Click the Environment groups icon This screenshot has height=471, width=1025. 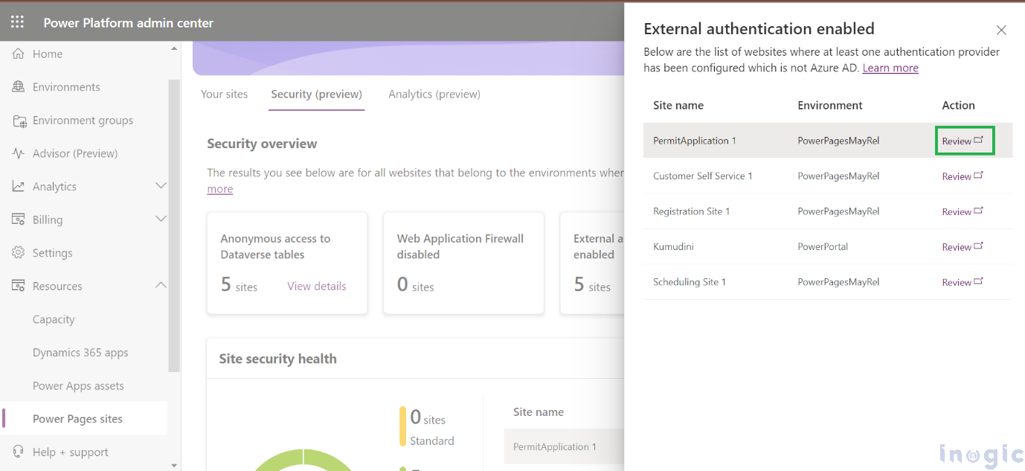[19, 121]
